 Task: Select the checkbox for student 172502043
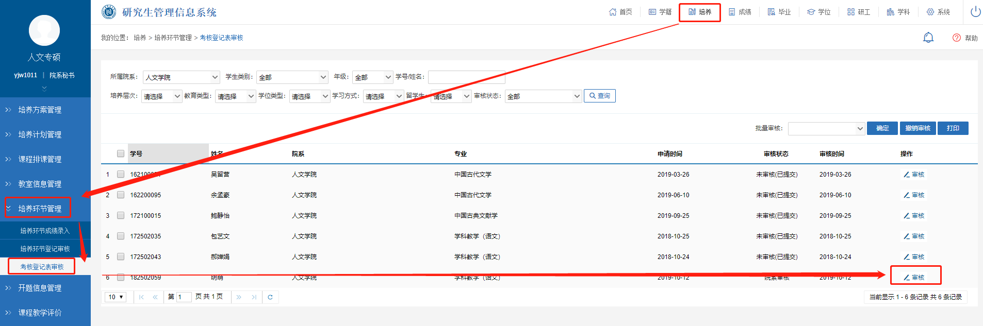coord(121,257)
